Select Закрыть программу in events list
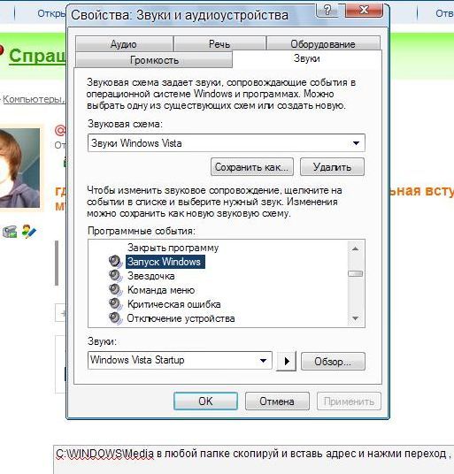The width and height of the screenshot is (454, 474). coord(173,248)
